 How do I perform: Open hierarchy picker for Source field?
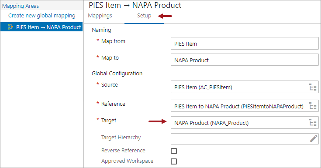(313, 87)
